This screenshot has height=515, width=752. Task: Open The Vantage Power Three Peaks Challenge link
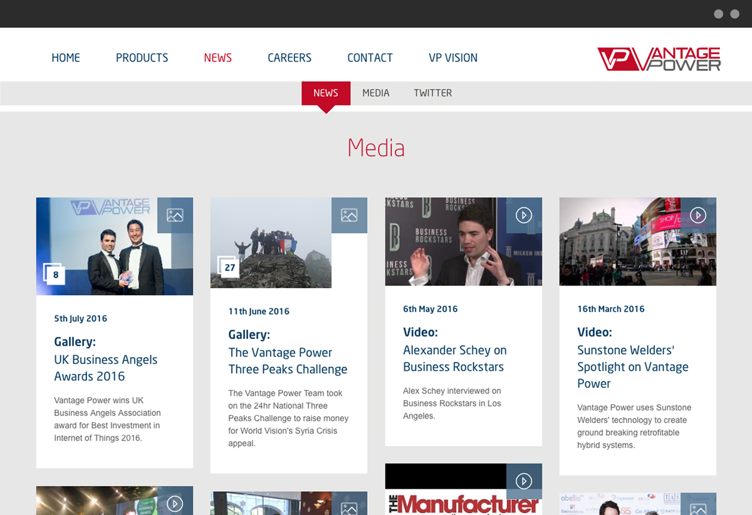tap(288, 361)
